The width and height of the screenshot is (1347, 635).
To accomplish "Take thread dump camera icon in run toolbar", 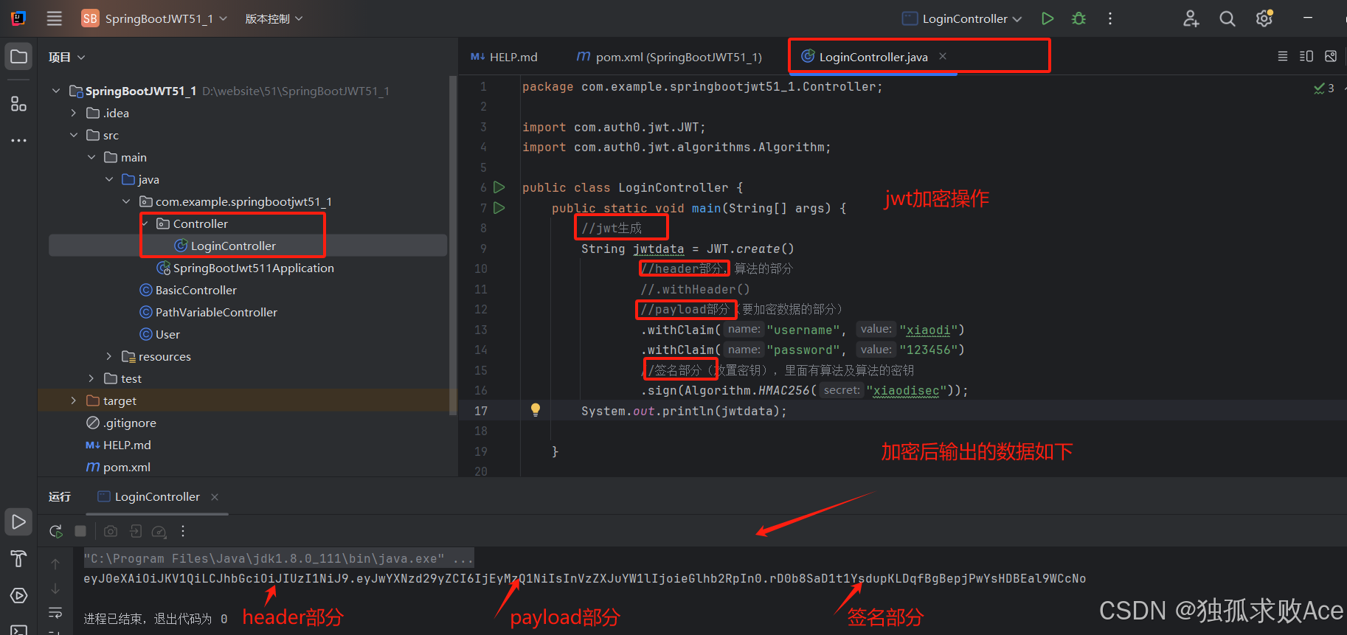I will point(111,531).
